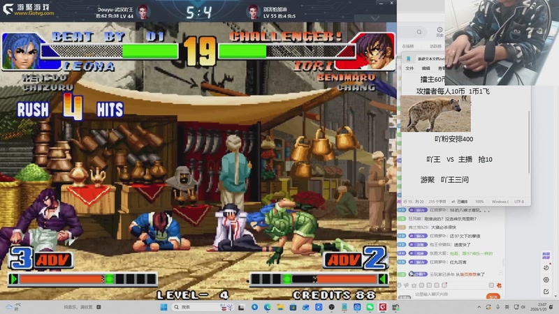
Task: Open Task View on the taskbar
Action: (241, 307)
